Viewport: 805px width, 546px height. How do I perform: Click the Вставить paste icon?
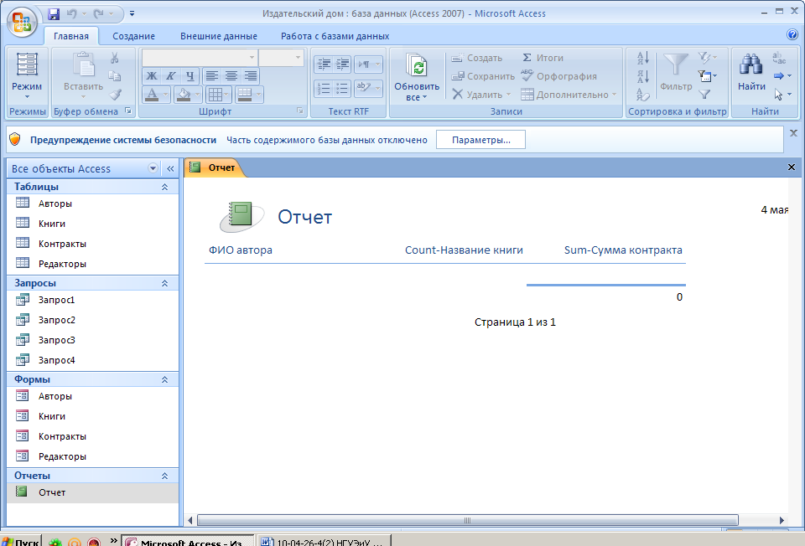click(x=83, y=65)
